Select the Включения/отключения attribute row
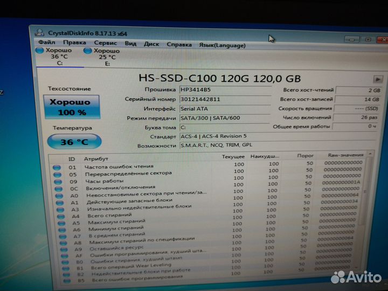 207,186
